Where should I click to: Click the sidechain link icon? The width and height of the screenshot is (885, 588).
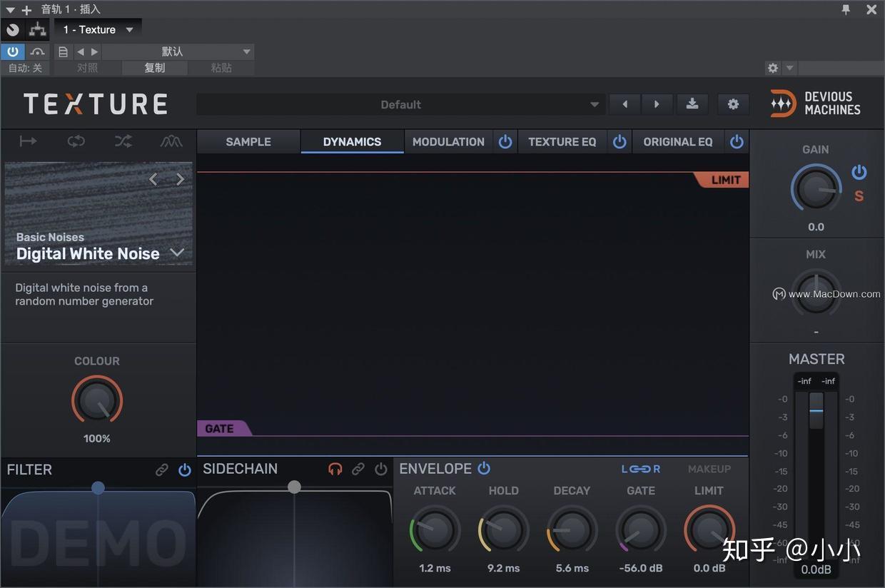pos(358,469)
